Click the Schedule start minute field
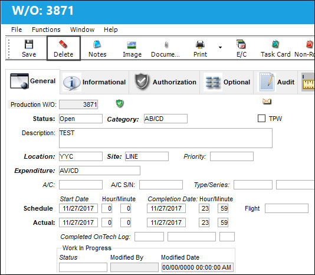 pos(126,208)
